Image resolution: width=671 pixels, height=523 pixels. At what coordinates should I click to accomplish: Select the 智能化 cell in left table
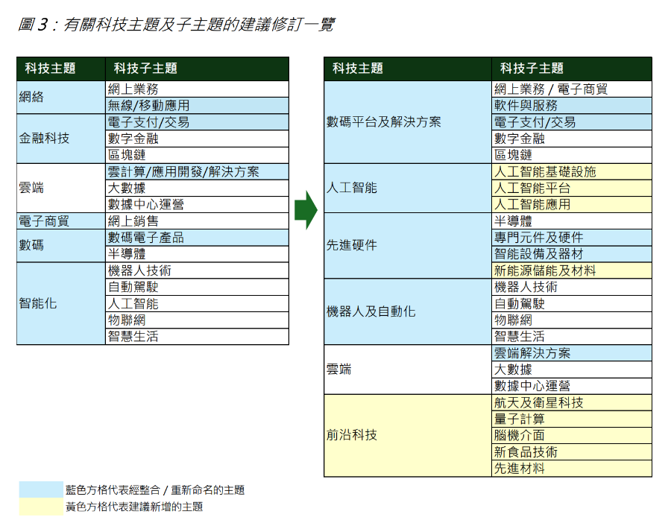61,304
